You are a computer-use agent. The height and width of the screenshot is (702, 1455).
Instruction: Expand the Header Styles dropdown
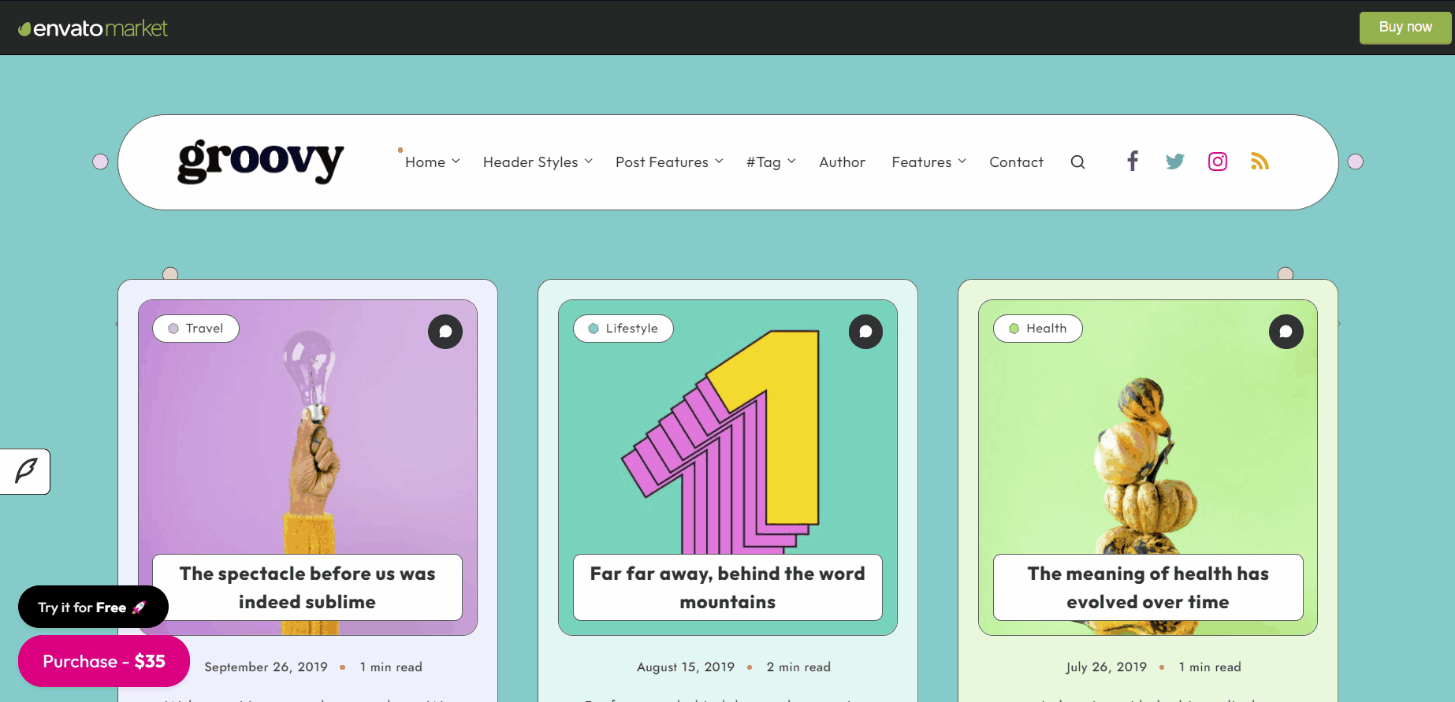coord(538,162)
